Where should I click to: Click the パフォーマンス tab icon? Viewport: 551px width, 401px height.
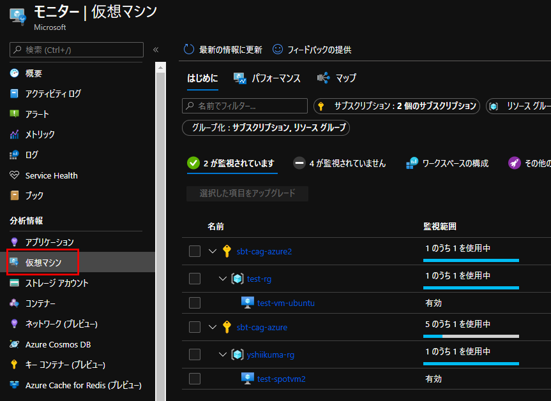pyautogui.click(x=240, y=78)
